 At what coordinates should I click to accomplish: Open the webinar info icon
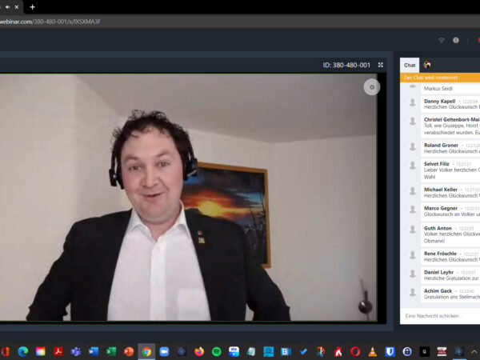456,40
